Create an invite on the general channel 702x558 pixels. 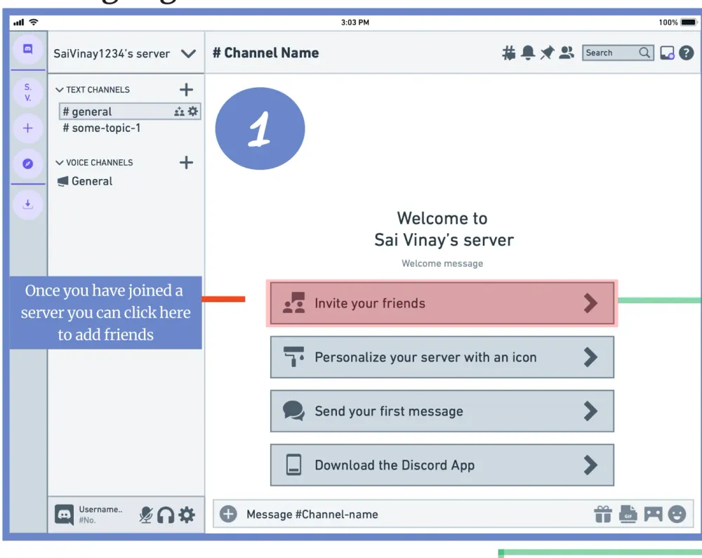pos(179,112)
